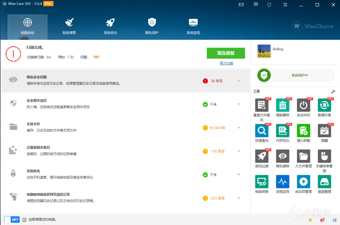Open the 重复文件查找 tool
The width and height of the screenshot is (340, 225).
(x=262, y=105)
